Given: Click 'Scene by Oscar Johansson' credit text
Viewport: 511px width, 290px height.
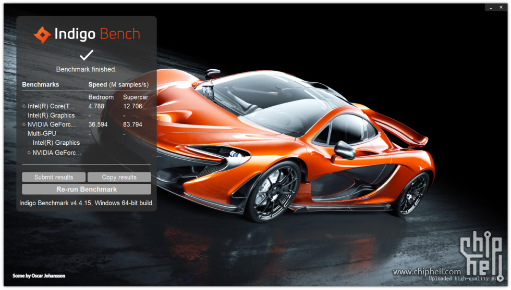Looking at the screenshot, I should pos(39,275).
